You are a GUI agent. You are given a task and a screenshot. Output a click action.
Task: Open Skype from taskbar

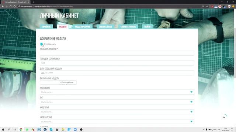(51, 129)
